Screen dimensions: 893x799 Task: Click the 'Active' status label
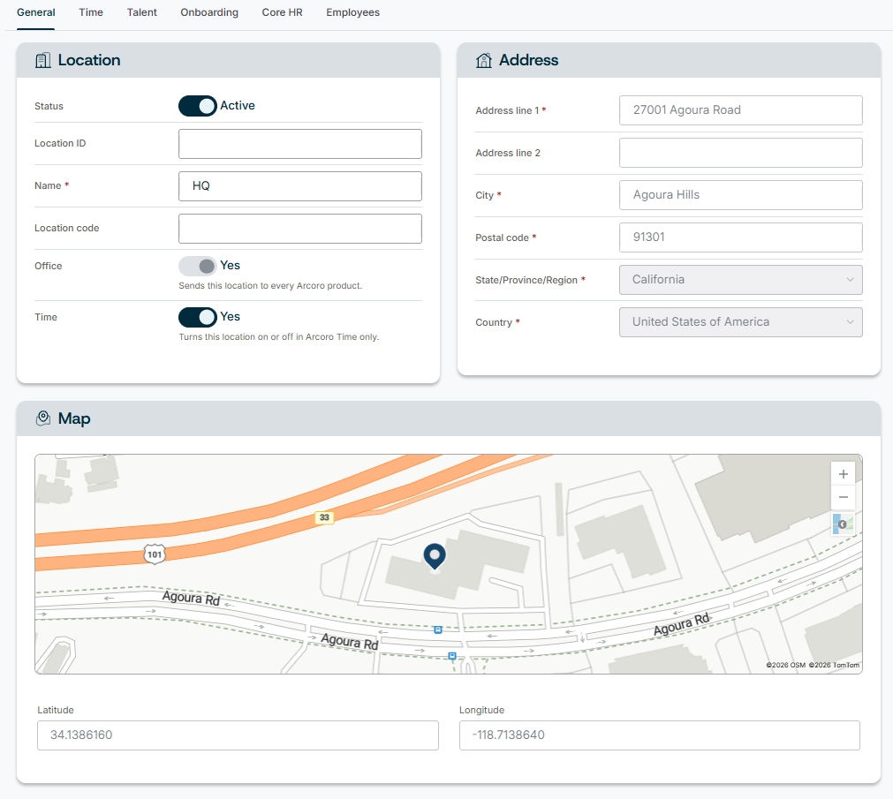point(238,105)
